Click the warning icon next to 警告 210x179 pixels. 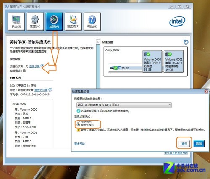tap(78, 130)
